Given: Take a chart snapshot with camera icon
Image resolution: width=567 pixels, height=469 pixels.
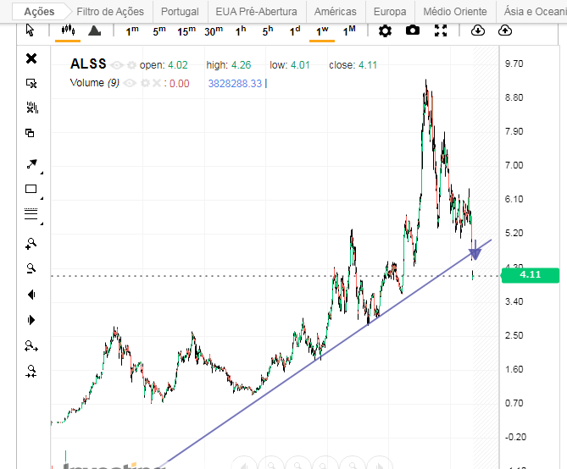Looking at the screenshot, I should [413, 30].
